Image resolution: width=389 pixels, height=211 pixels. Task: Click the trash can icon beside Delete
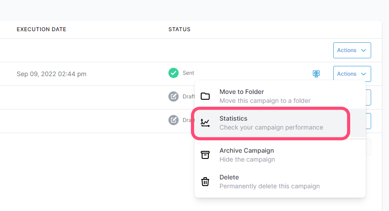[x=205, y=182]
